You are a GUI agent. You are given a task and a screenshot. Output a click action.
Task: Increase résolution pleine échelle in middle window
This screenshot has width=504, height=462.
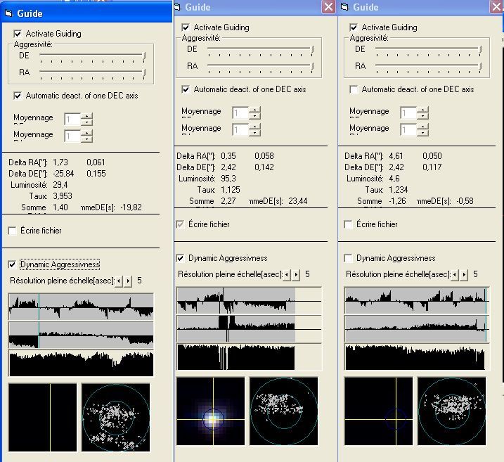pos(297,275)
